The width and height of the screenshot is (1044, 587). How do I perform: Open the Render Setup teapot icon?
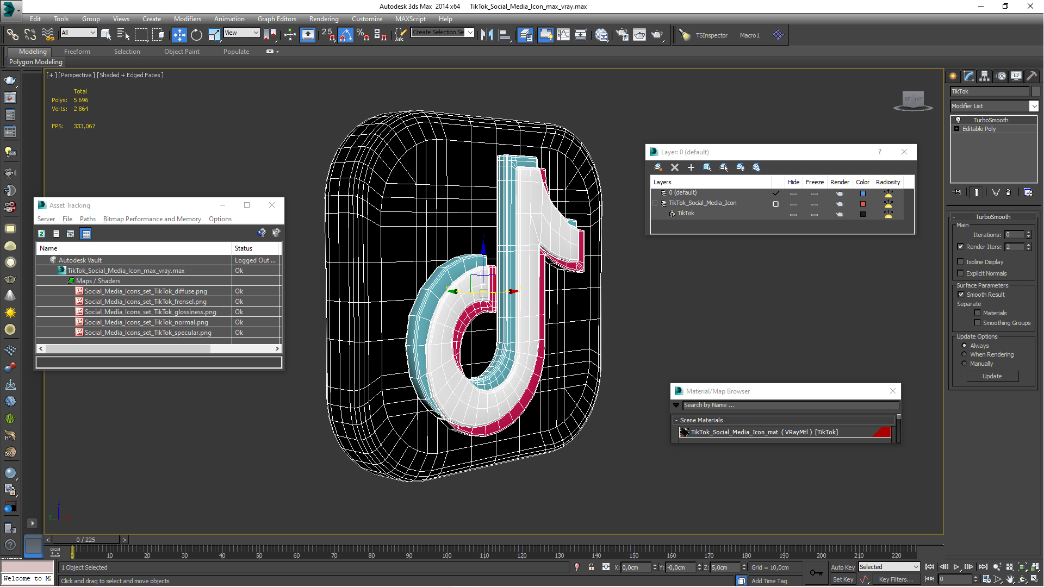coord(622,35)
